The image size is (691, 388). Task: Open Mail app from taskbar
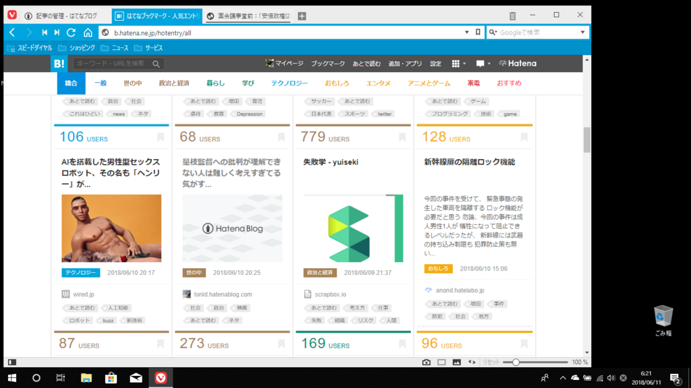(x=136, y=378)
